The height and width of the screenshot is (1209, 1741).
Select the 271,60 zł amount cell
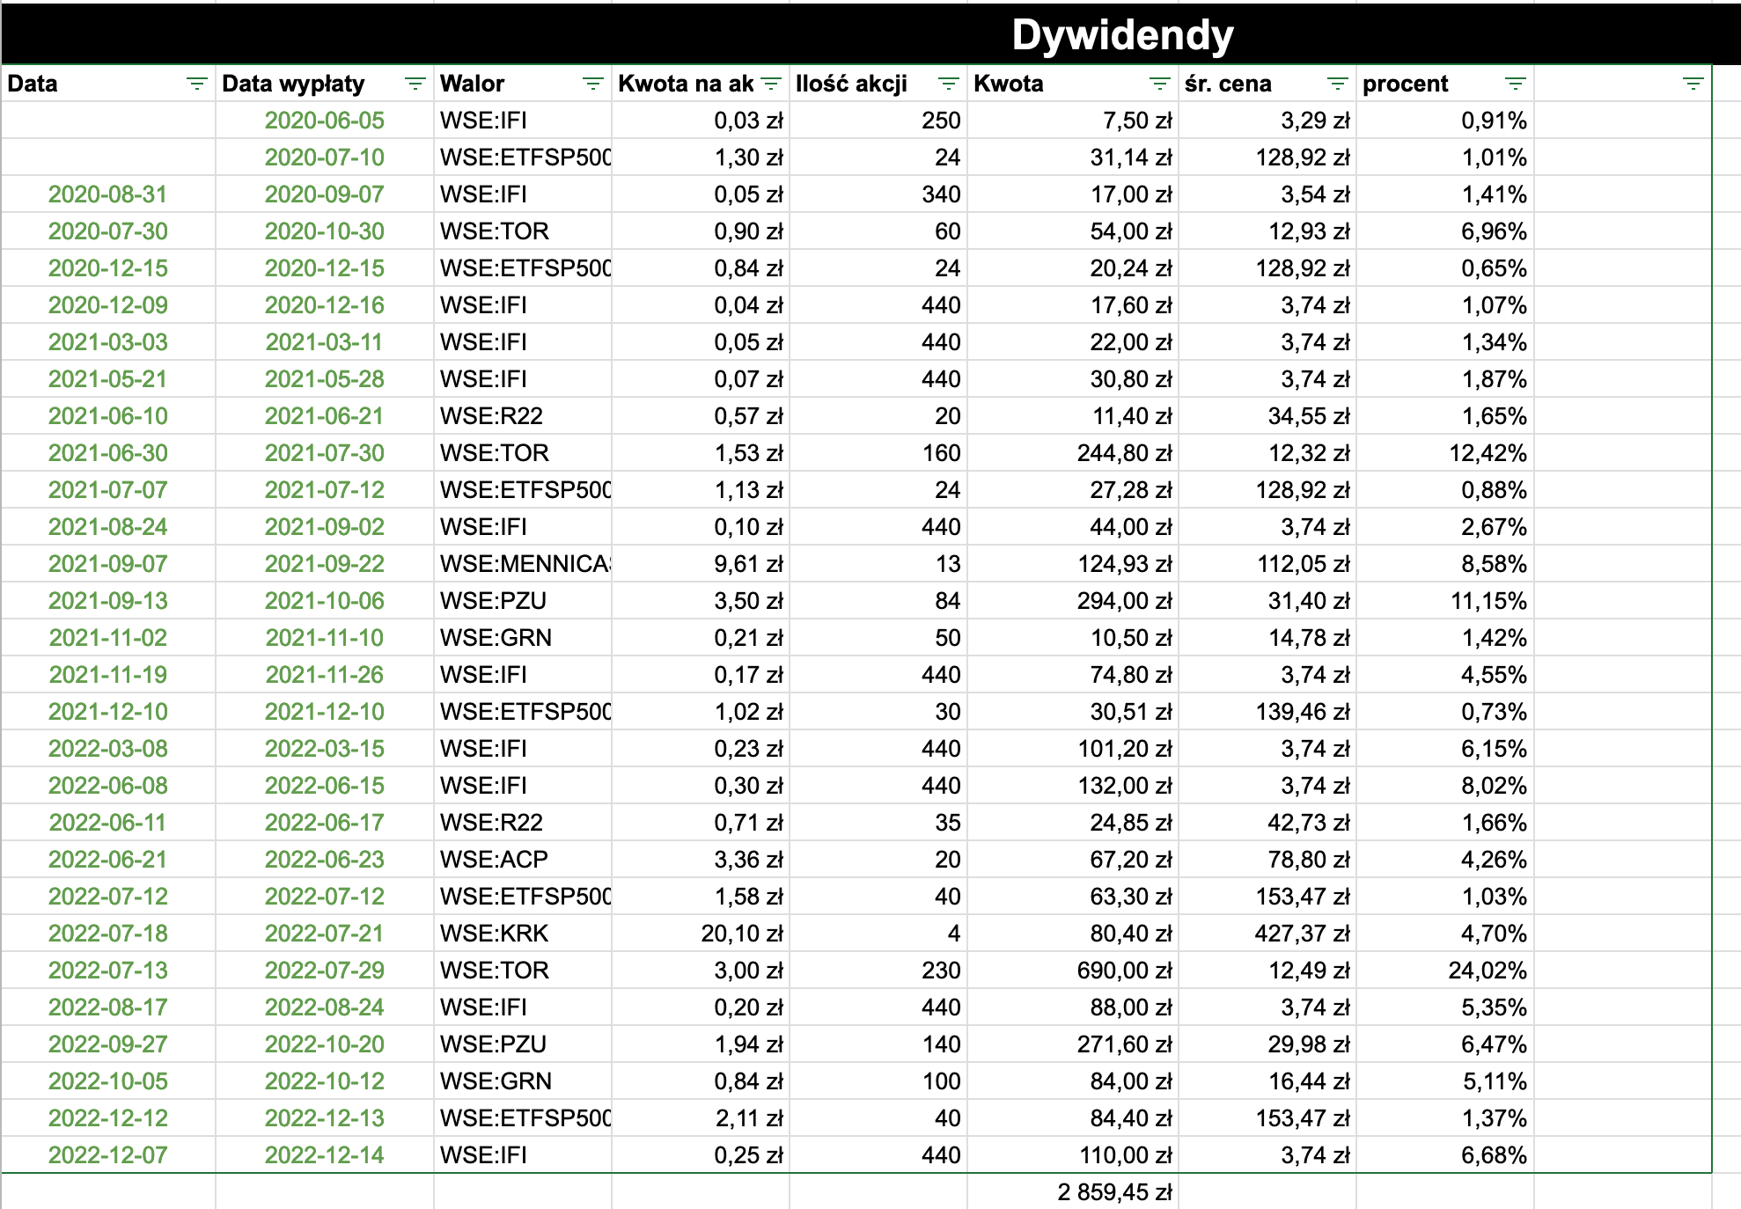1073,1044
